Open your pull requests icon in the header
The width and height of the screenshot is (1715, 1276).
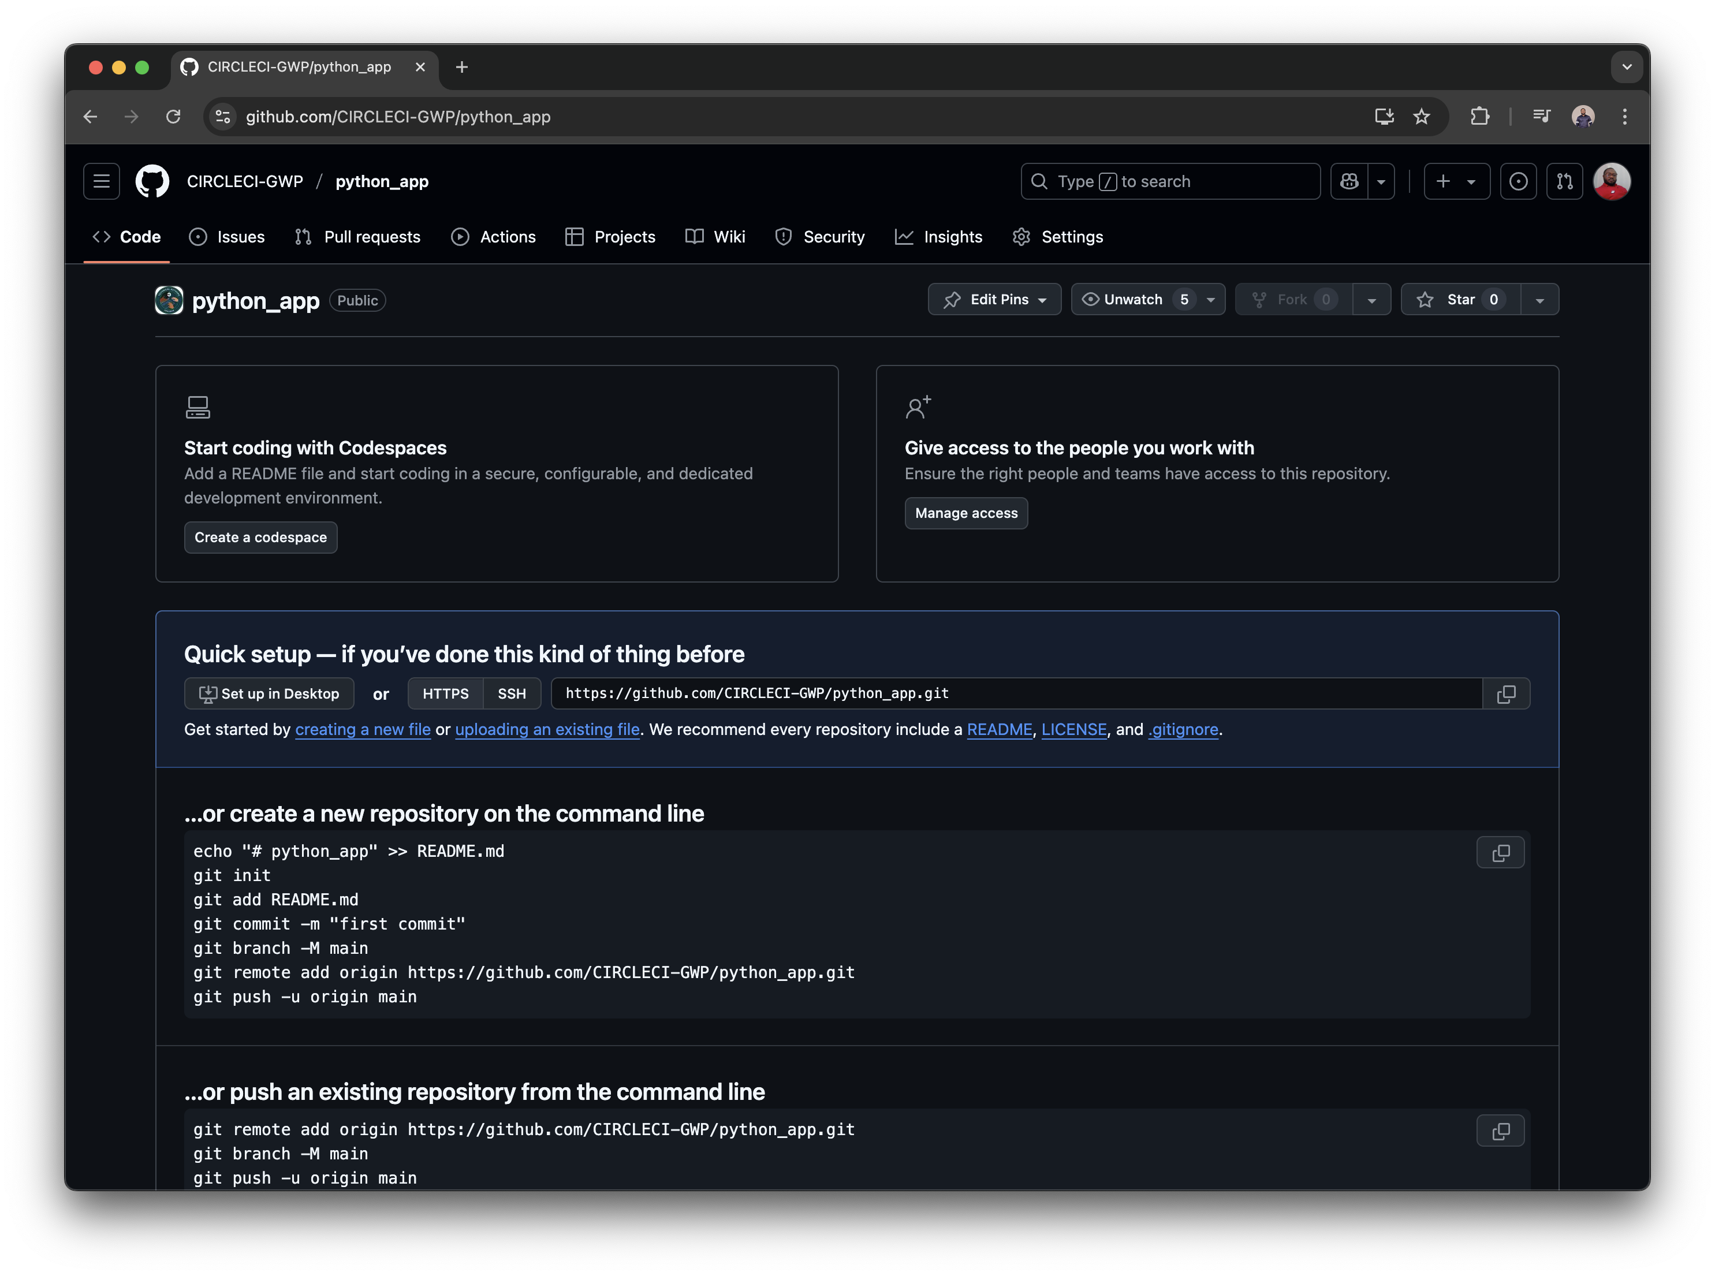1565,181
